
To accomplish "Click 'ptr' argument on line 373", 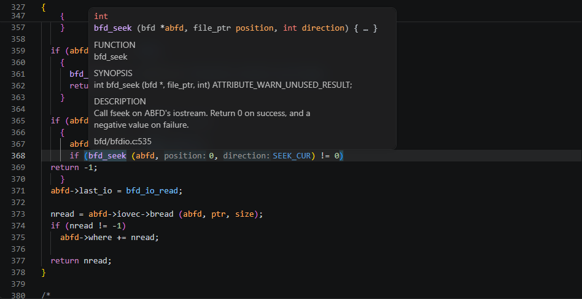I will tap(219, 214).
